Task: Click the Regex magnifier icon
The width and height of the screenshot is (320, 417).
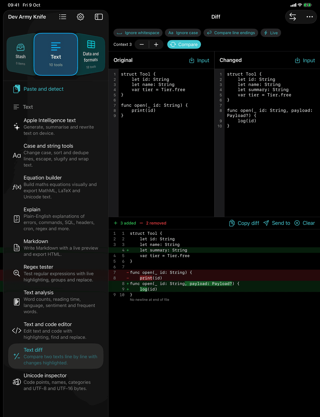Action: (x=17, y=273)
